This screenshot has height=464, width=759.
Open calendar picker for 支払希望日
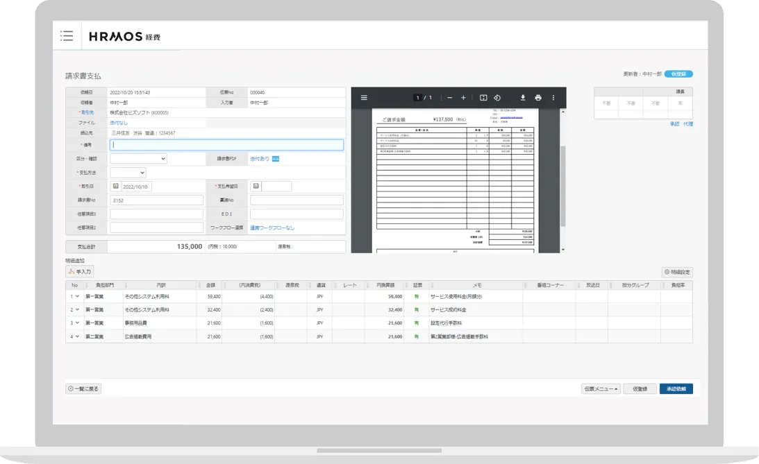click(256, 187)
